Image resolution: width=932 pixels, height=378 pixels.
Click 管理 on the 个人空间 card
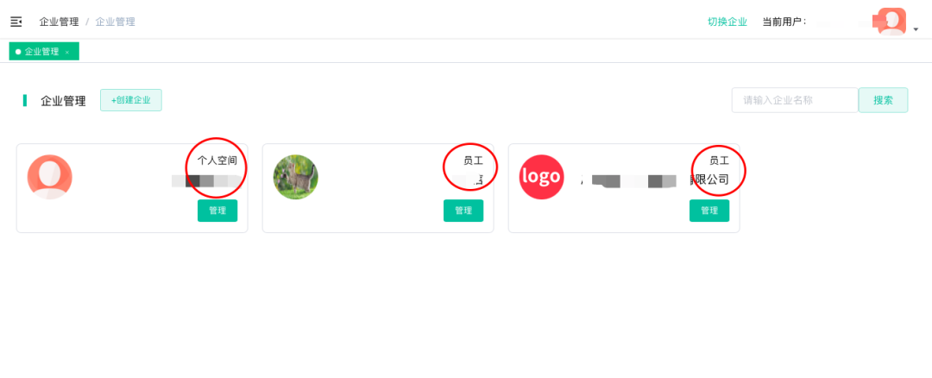pos(217,211)
